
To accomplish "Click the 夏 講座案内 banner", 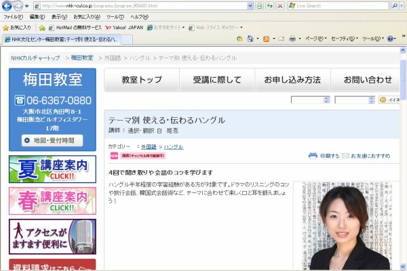I will (52, 169).
